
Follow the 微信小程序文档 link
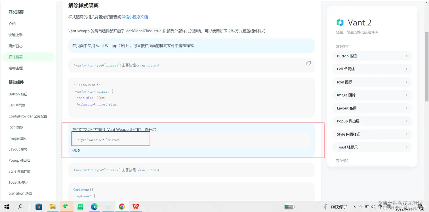[135, 17]
